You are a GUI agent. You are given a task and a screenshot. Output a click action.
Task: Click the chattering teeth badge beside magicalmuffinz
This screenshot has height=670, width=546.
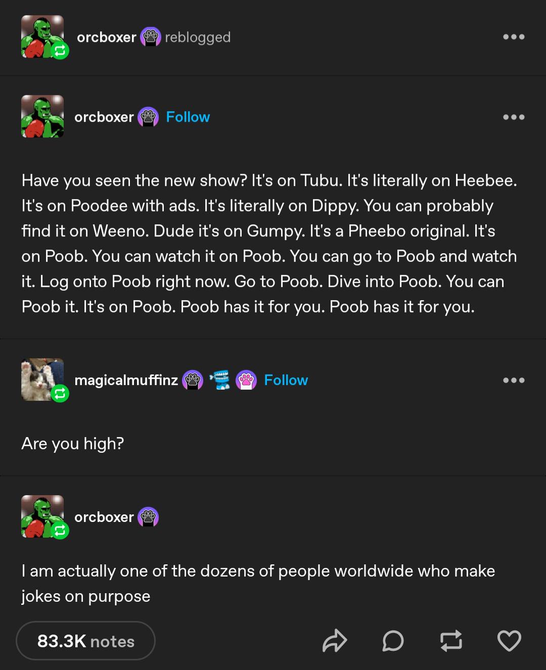click(x=220, y=380)
